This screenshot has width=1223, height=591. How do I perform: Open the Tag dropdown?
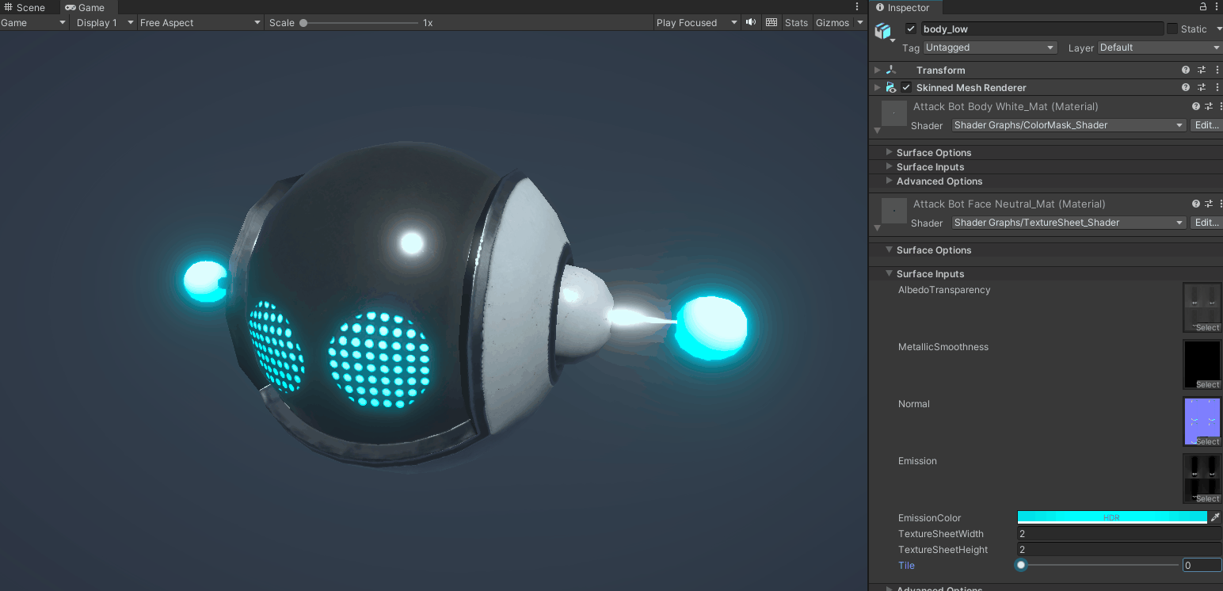coord(989,47)
